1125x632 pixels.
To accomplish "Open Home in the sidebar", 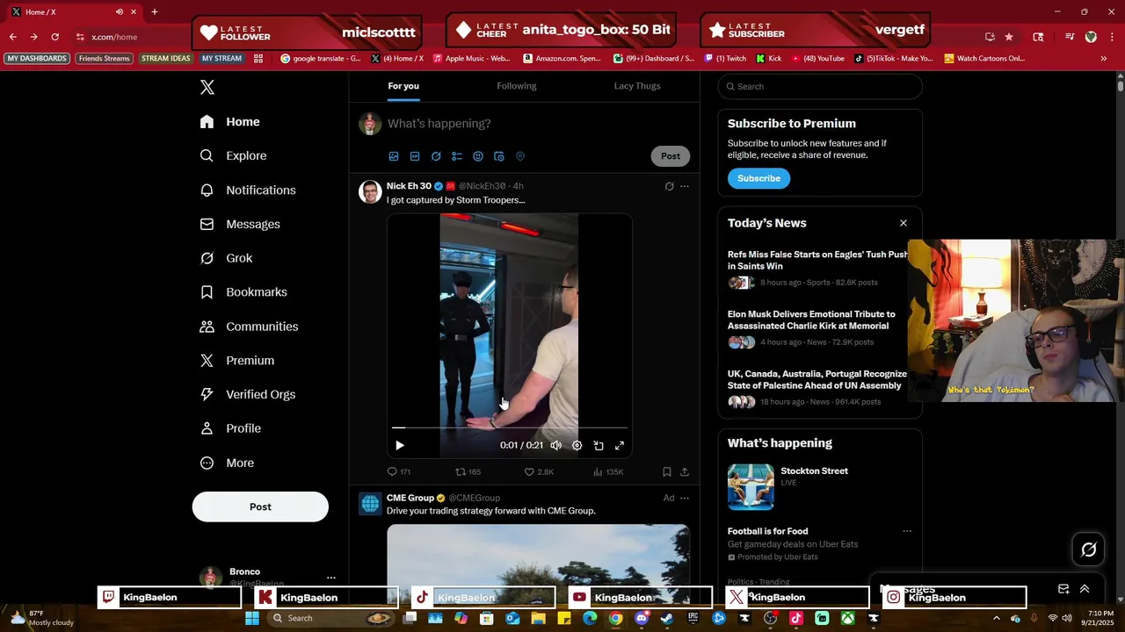I will [x=229, y=122].
